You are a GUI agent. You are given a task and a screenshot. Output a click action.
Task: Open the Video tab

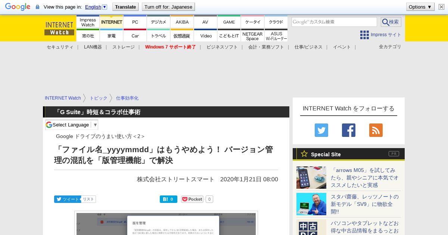point(205,35)
